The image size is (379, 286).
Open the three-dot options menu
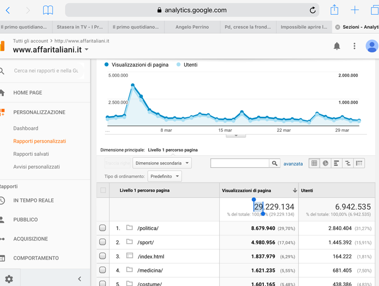click(x=354, y=46)
